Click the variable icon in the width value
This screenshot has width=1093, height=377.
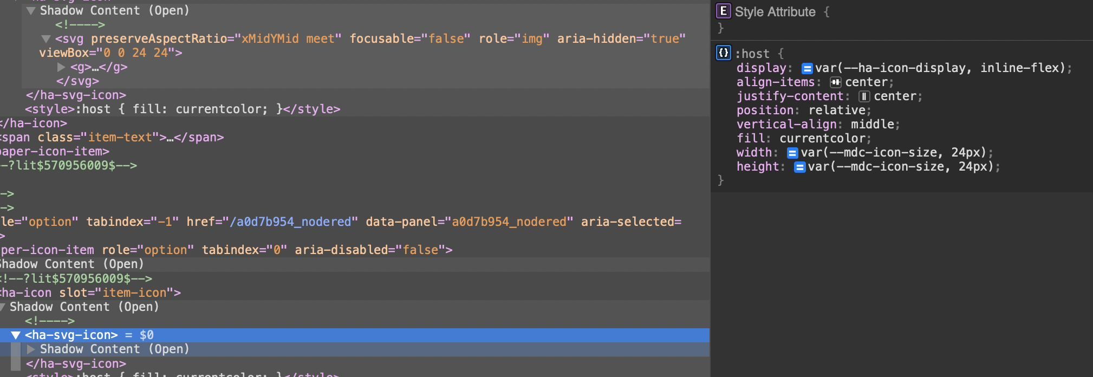coord(792,153)
